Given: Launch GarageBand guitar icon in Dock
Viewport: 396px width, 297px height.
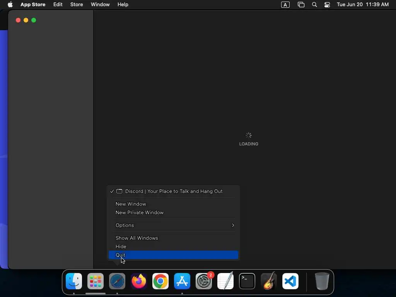Looking at the screenshot, I should coord(269,281).
